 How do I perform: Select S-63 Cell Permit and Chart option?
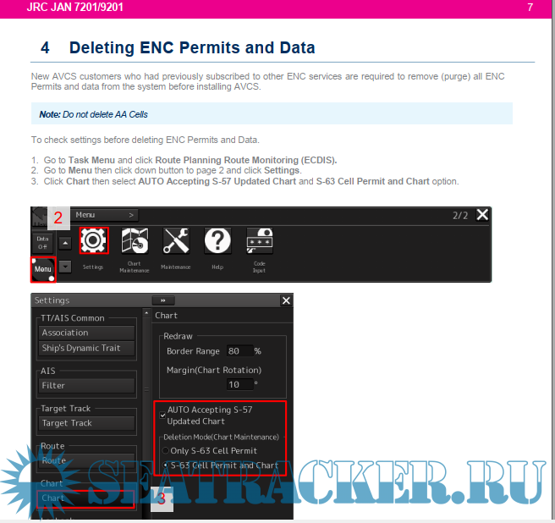(165, 465)
